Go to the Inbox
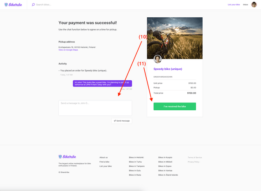 pyautogui.click(x=245, y=5)
